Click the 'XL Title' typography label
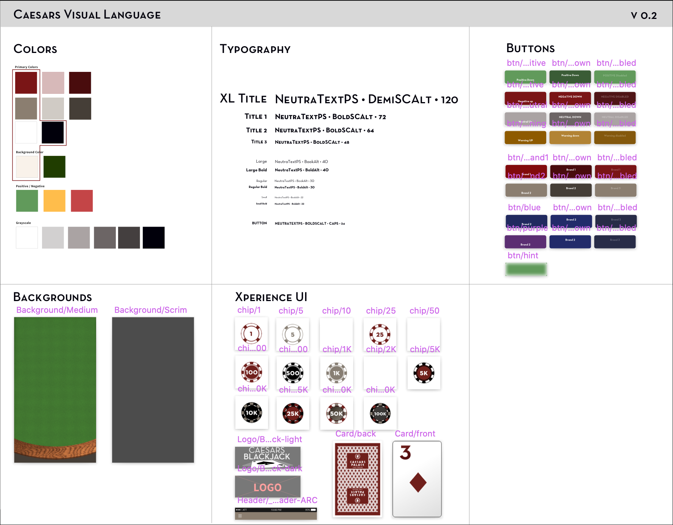This screenshot has width=673, height=525. coord(243,99)
